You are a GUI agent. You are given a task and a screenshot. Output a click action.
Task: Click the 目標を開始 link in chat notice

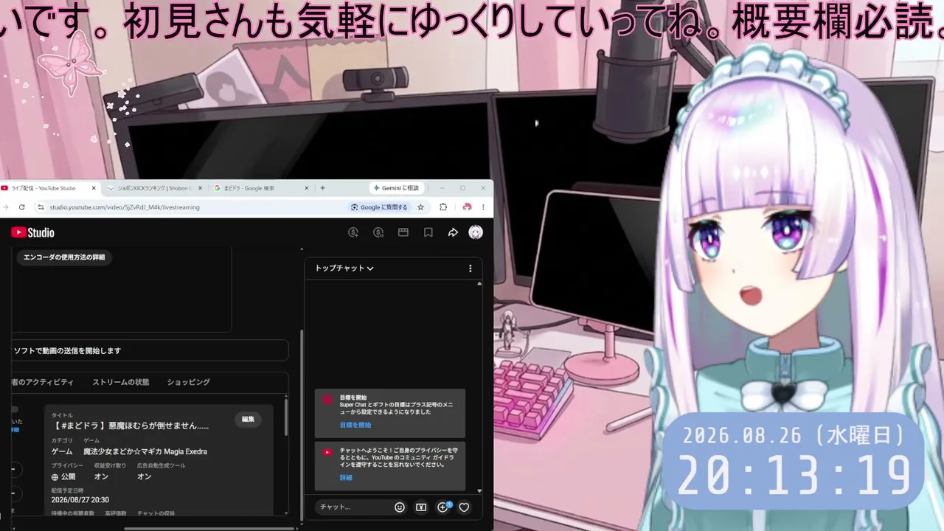(355, 426)
